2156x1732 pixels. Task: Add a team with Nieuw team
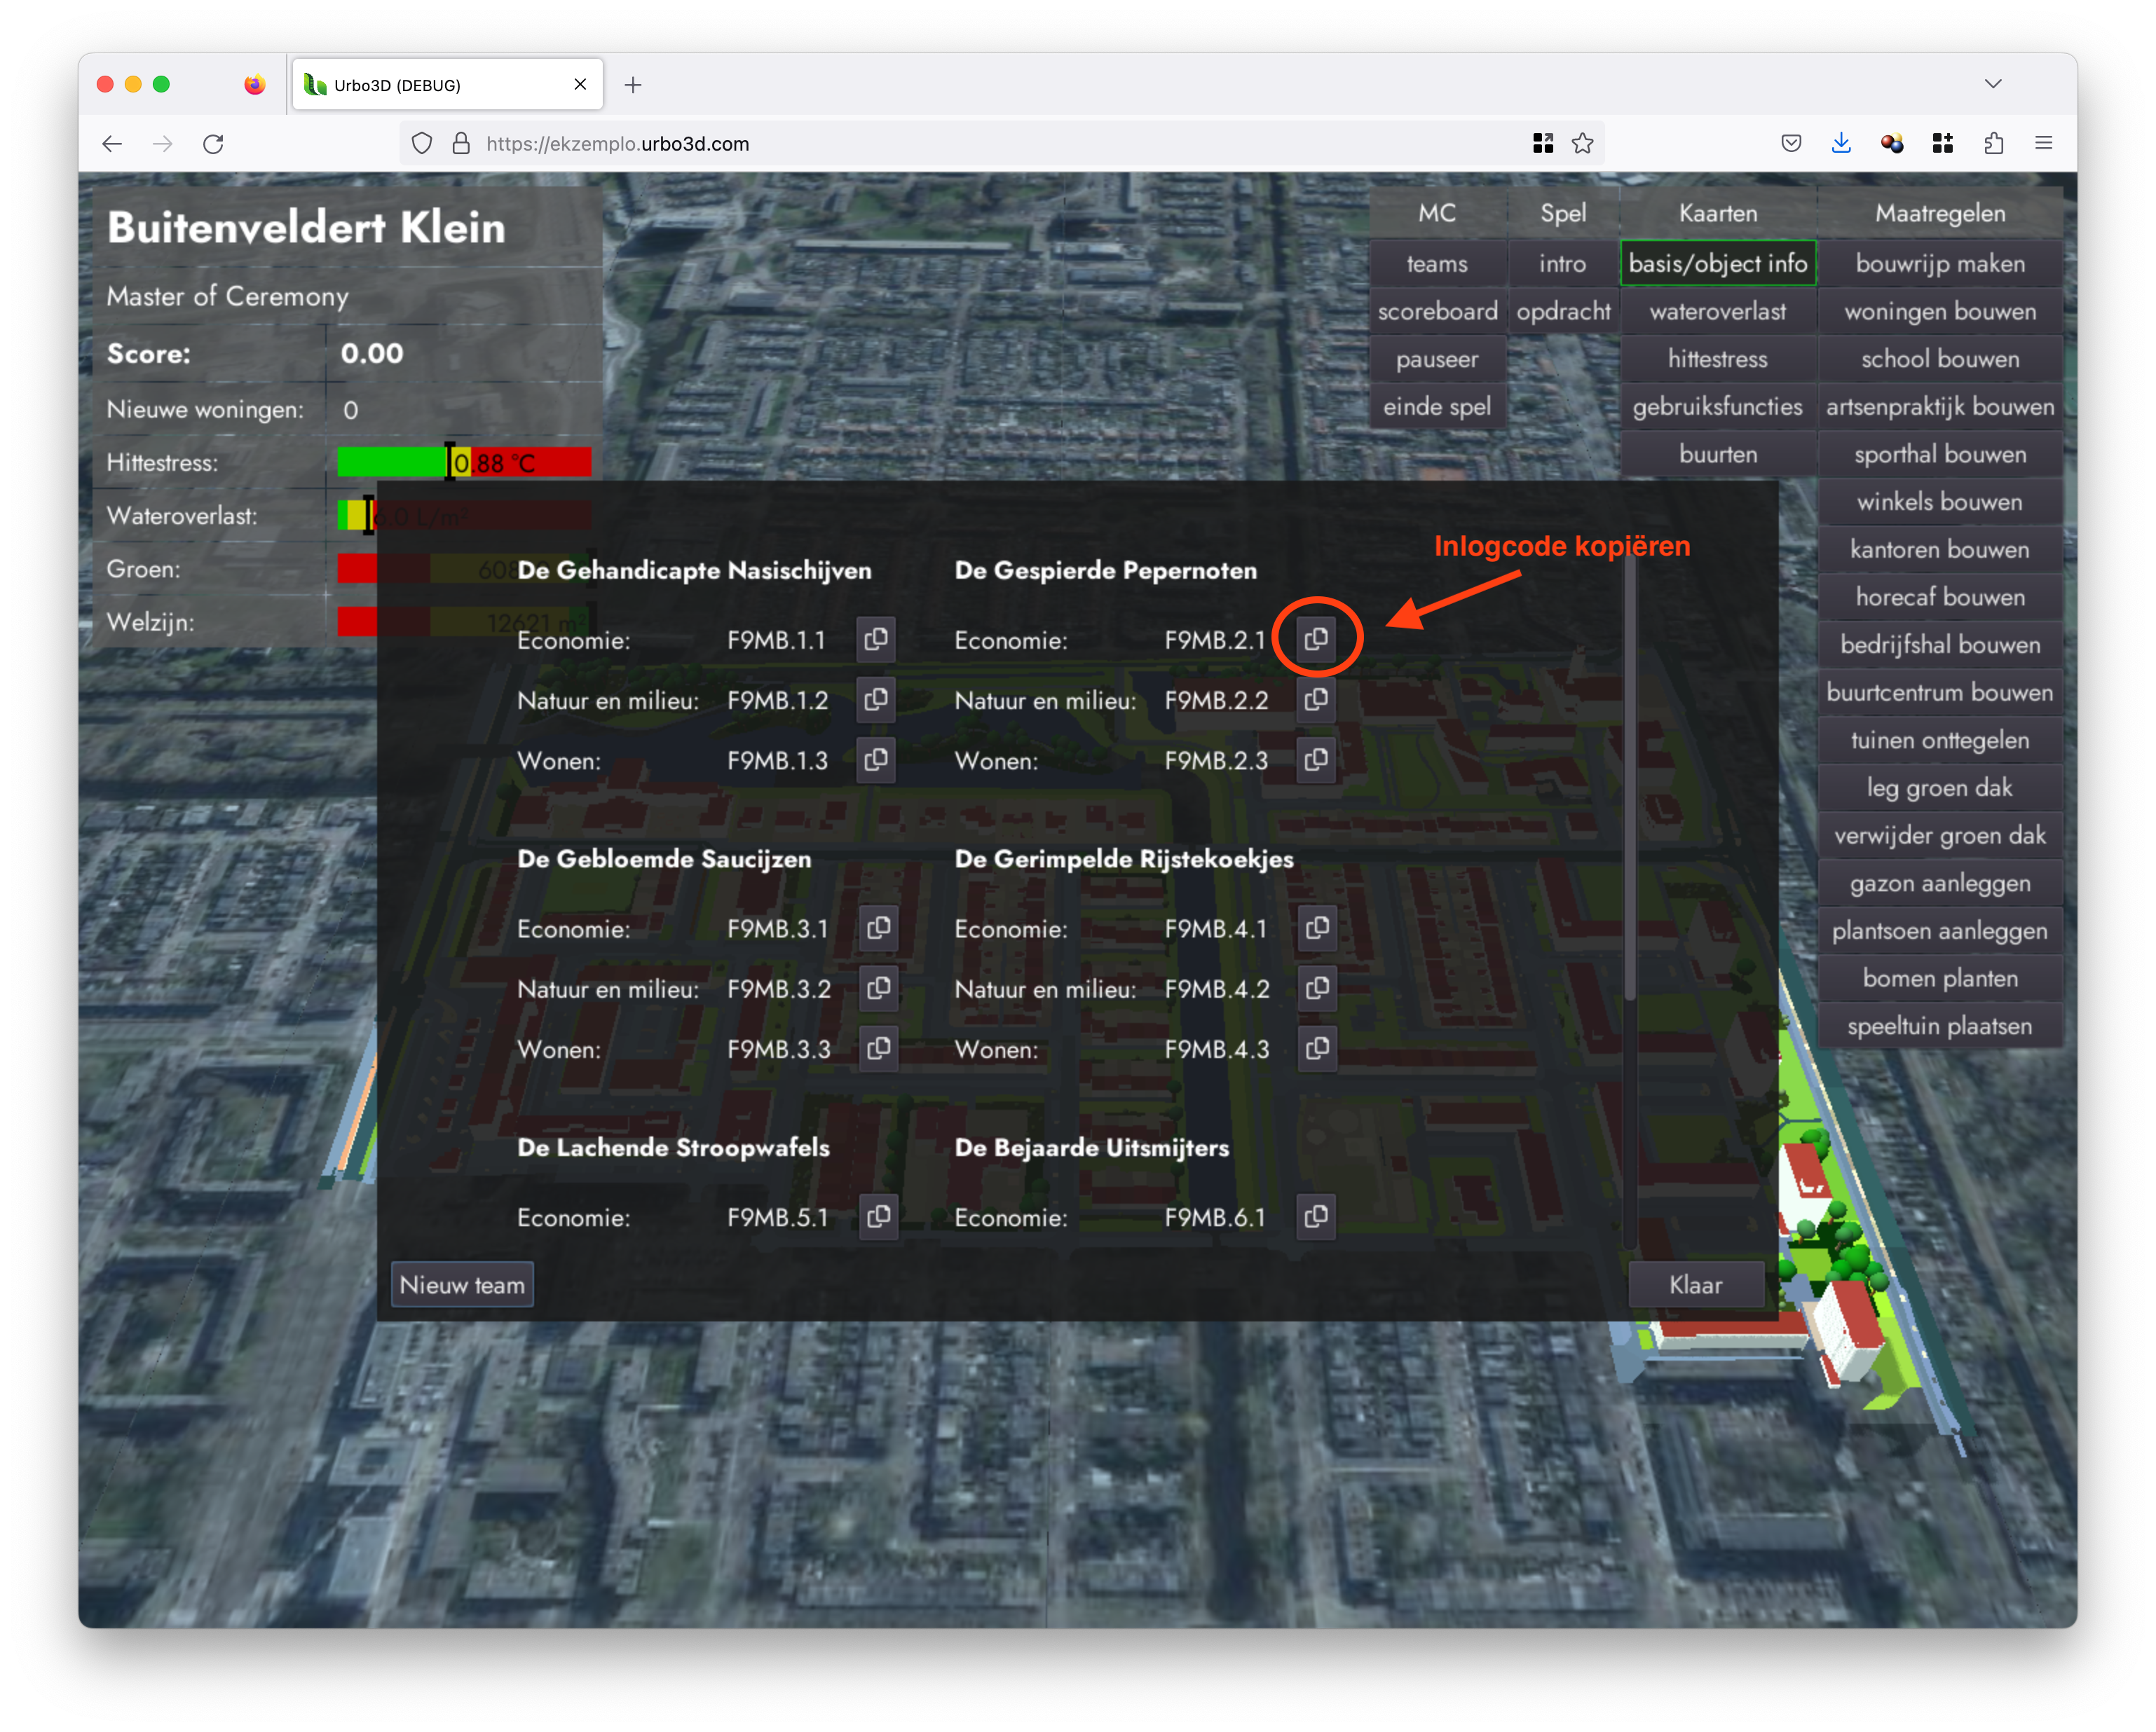pyautogui.click(x=462, y=1285)
